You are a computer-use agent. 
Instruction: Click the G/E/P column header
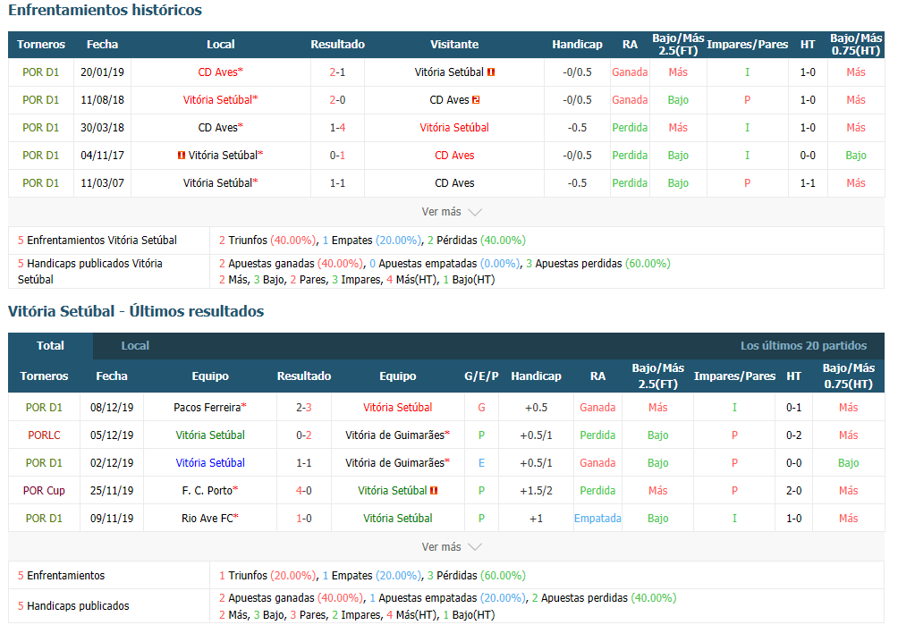(x=481, y=376)
